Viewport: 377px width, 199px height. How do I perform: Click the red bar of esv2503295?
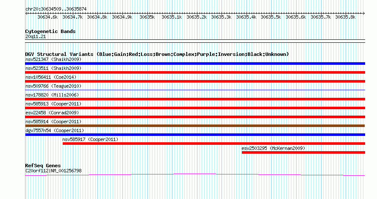[x=303, y=152]
